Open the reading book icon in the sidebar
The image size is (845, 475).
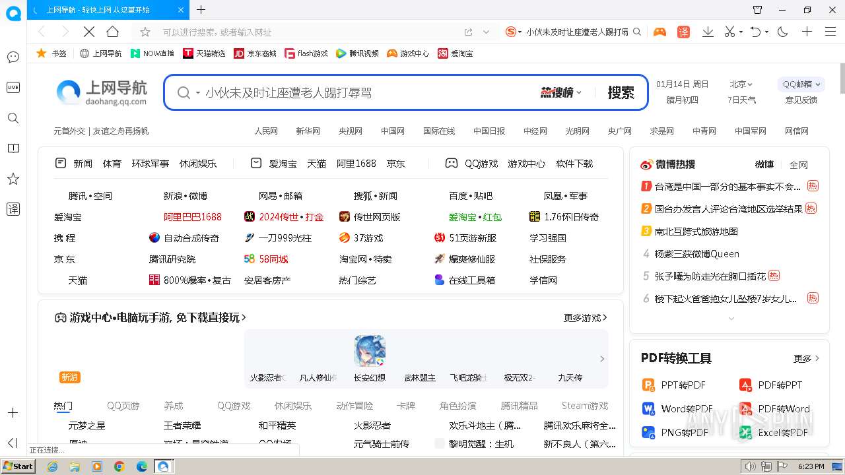[13, 148]
